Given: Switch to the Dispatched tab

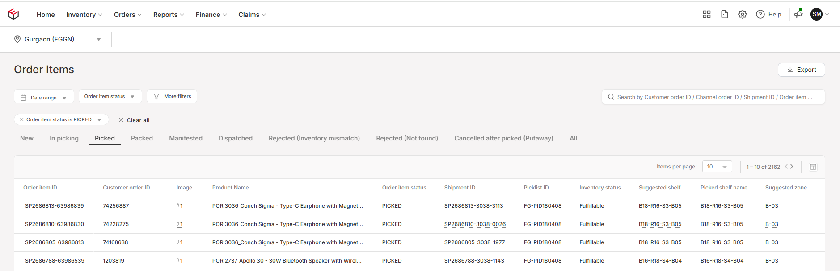Looking at the screenshot, I should (236, 138).
